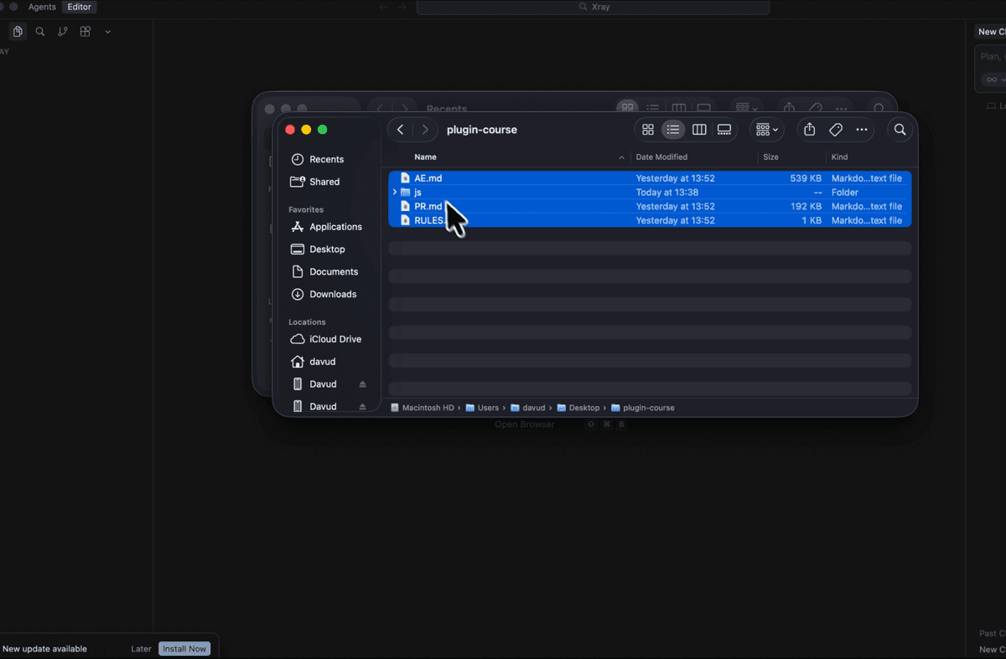This screenshot has height=659, width=1006.
Task: Switch Finder to icon view
Action: tap(648, 130)
